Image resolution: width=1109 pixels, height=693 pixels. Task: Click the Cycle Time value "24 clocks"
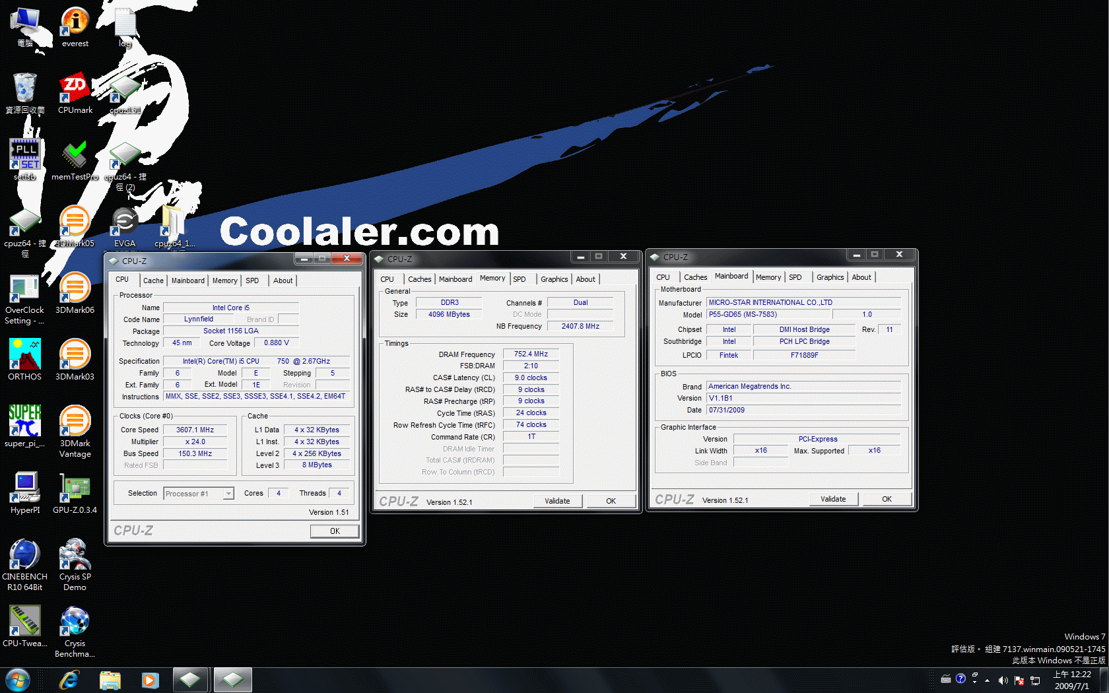531,413
